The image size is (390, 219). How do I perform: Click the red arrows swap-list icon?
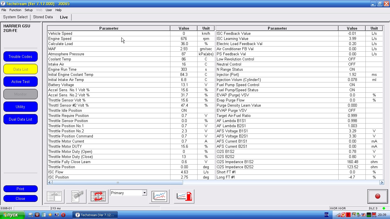[x=98, y=196]
